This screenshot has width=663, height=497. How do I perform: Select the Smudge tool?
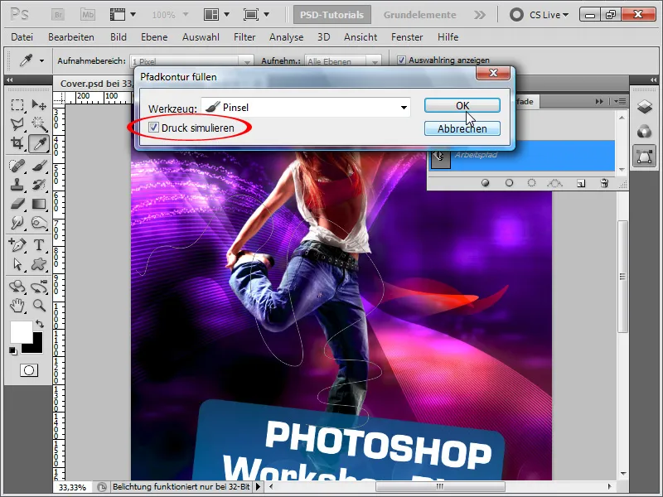click(x=17, y=223)
